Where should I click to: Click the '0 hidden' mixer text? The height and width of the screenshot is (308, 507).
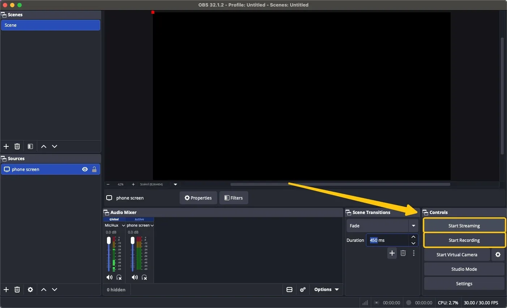116,290
